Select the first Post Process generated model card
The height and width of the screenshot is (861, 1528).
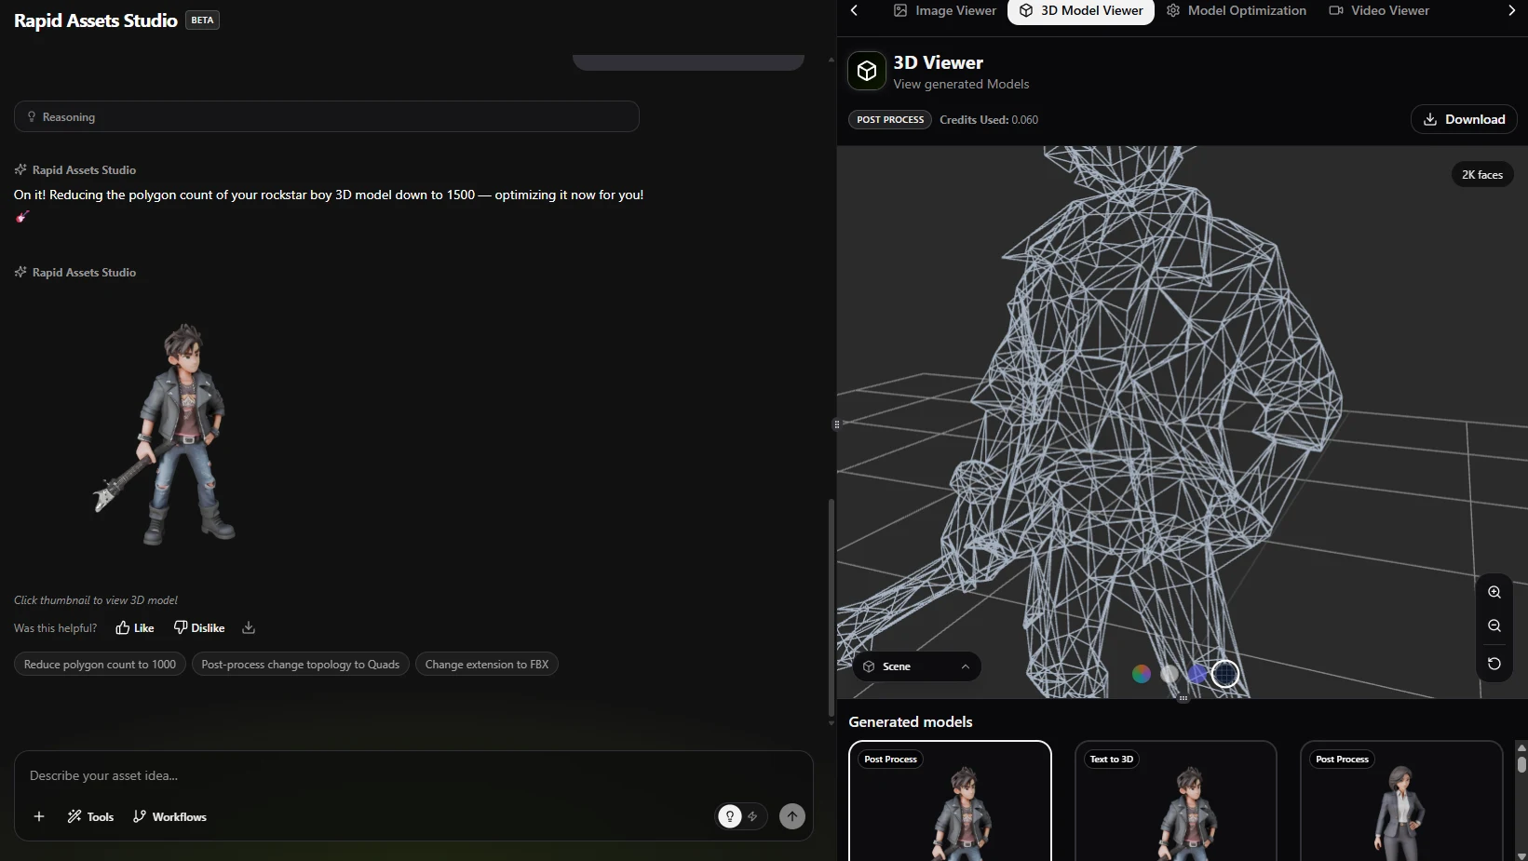(950, 800)
